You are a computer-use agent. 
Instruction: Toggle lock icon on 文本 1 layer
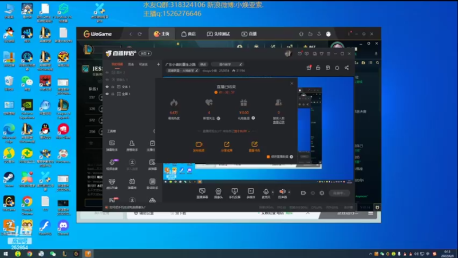coord(113,87)
